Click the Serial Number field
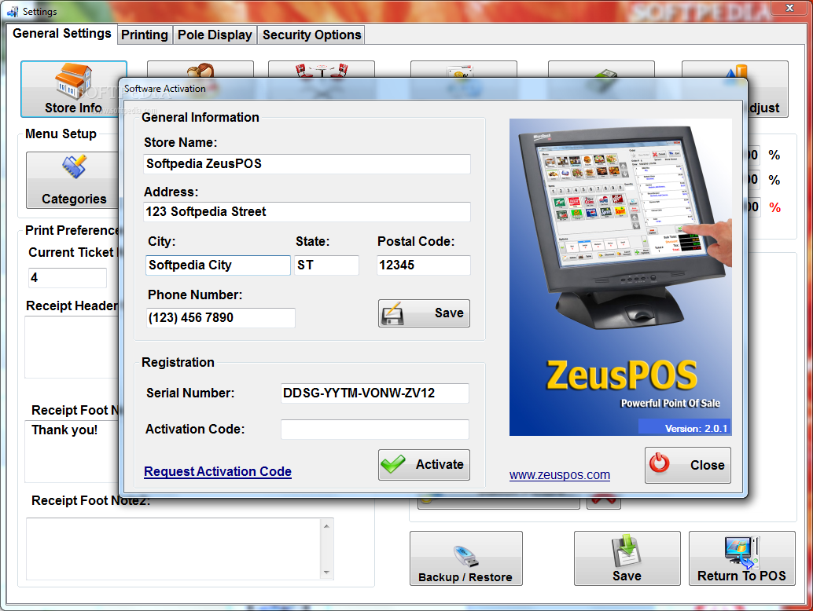813x611 pixels. (375, 393)
